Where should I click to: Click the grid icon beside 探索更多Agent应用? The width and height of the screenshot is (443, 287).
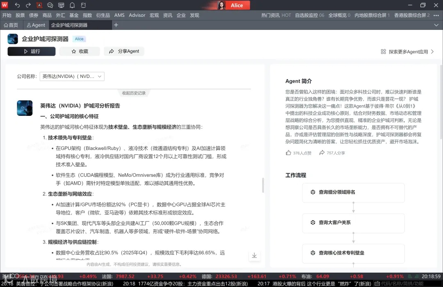pyautogui.click(x=383, y=52)
